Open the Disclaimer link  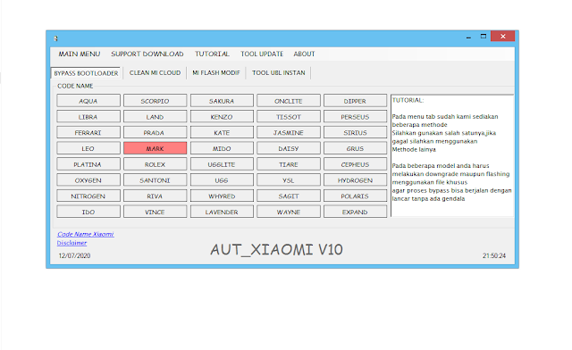tap(71, 243)
